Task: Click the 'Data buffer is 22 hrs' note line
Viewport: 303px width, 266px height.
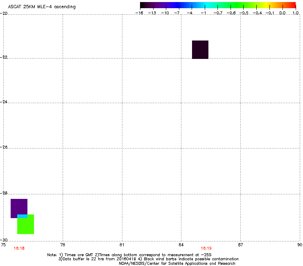Action: pos(148,259)
